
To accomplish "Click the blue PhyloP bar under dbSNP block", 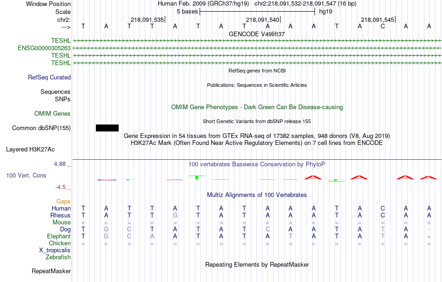I will coord(107,180).
